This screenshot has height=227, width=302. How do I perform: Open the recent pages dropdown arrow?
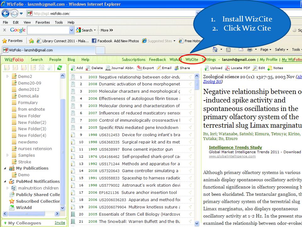pyautogui.click(x=21, y=14)
